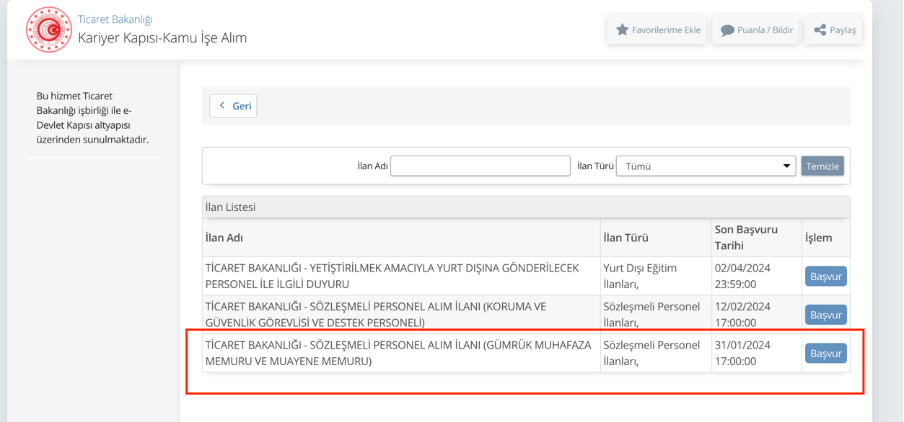Image resolution: width=904 pixels, height=422 pixels.
Task: Go back with the Geri button
Action: tap(233, 106)
